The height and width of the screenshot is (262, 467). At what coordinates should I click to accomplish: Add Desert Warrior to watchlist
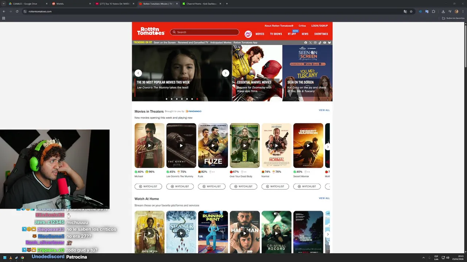[307, 186]
